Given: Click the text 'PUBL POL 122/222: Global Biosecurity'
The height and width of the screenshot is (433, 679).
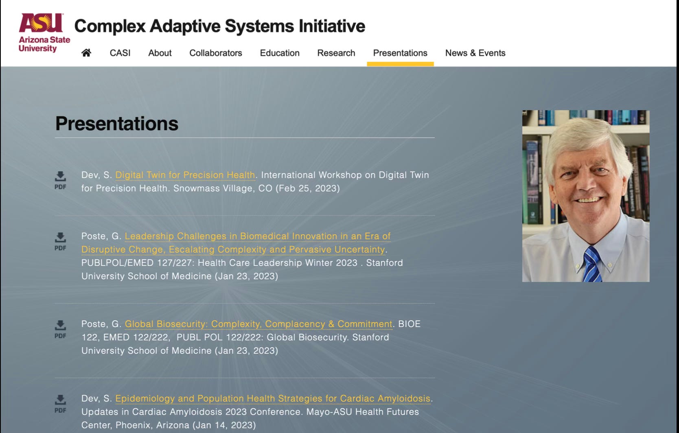Looking at the screenshot, I should tap(262, 337).
